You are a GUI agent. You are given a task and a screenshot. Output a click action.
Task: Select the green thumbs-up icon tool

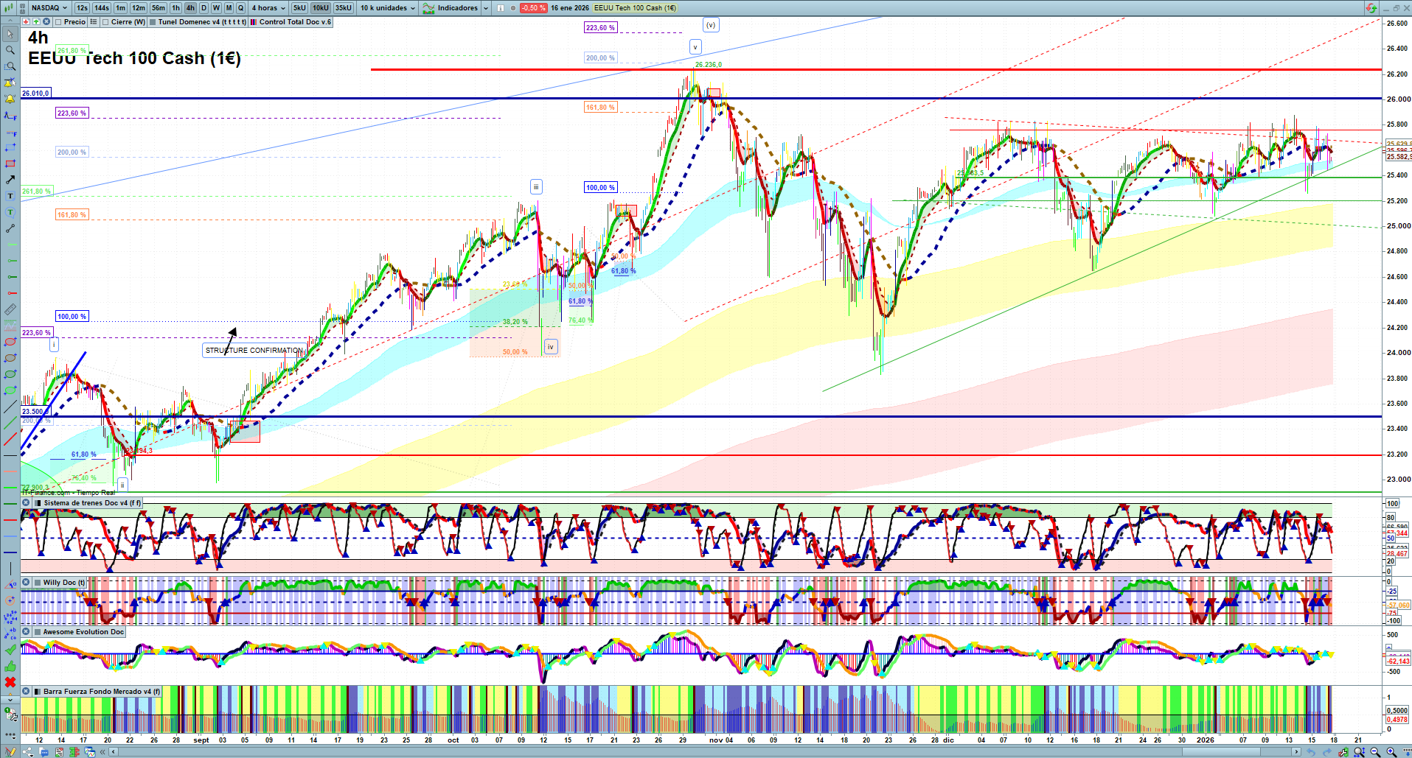(10, 666)
